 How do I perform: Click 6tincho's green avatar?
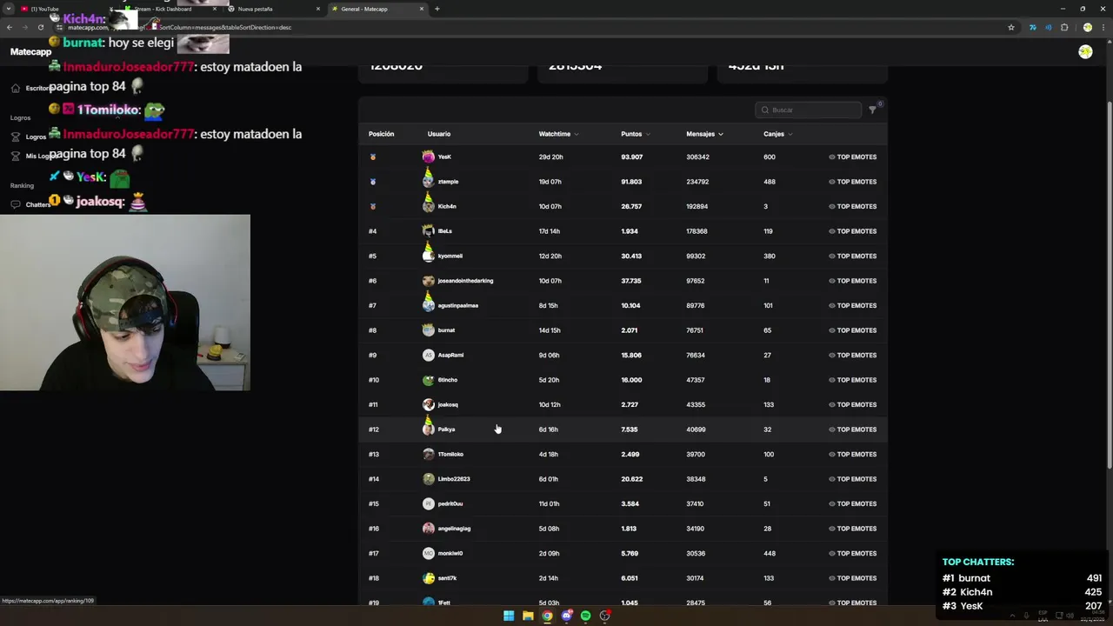(428, 380)
